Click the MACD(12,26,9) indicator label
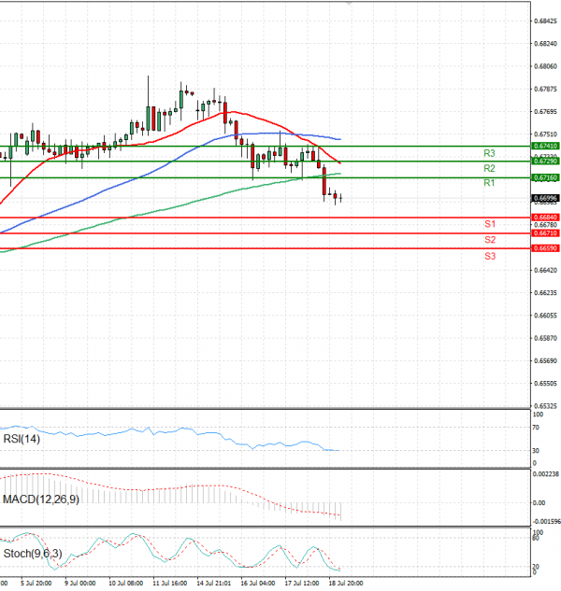The width and height of the screenshot is (561, 591). (41, 500)
